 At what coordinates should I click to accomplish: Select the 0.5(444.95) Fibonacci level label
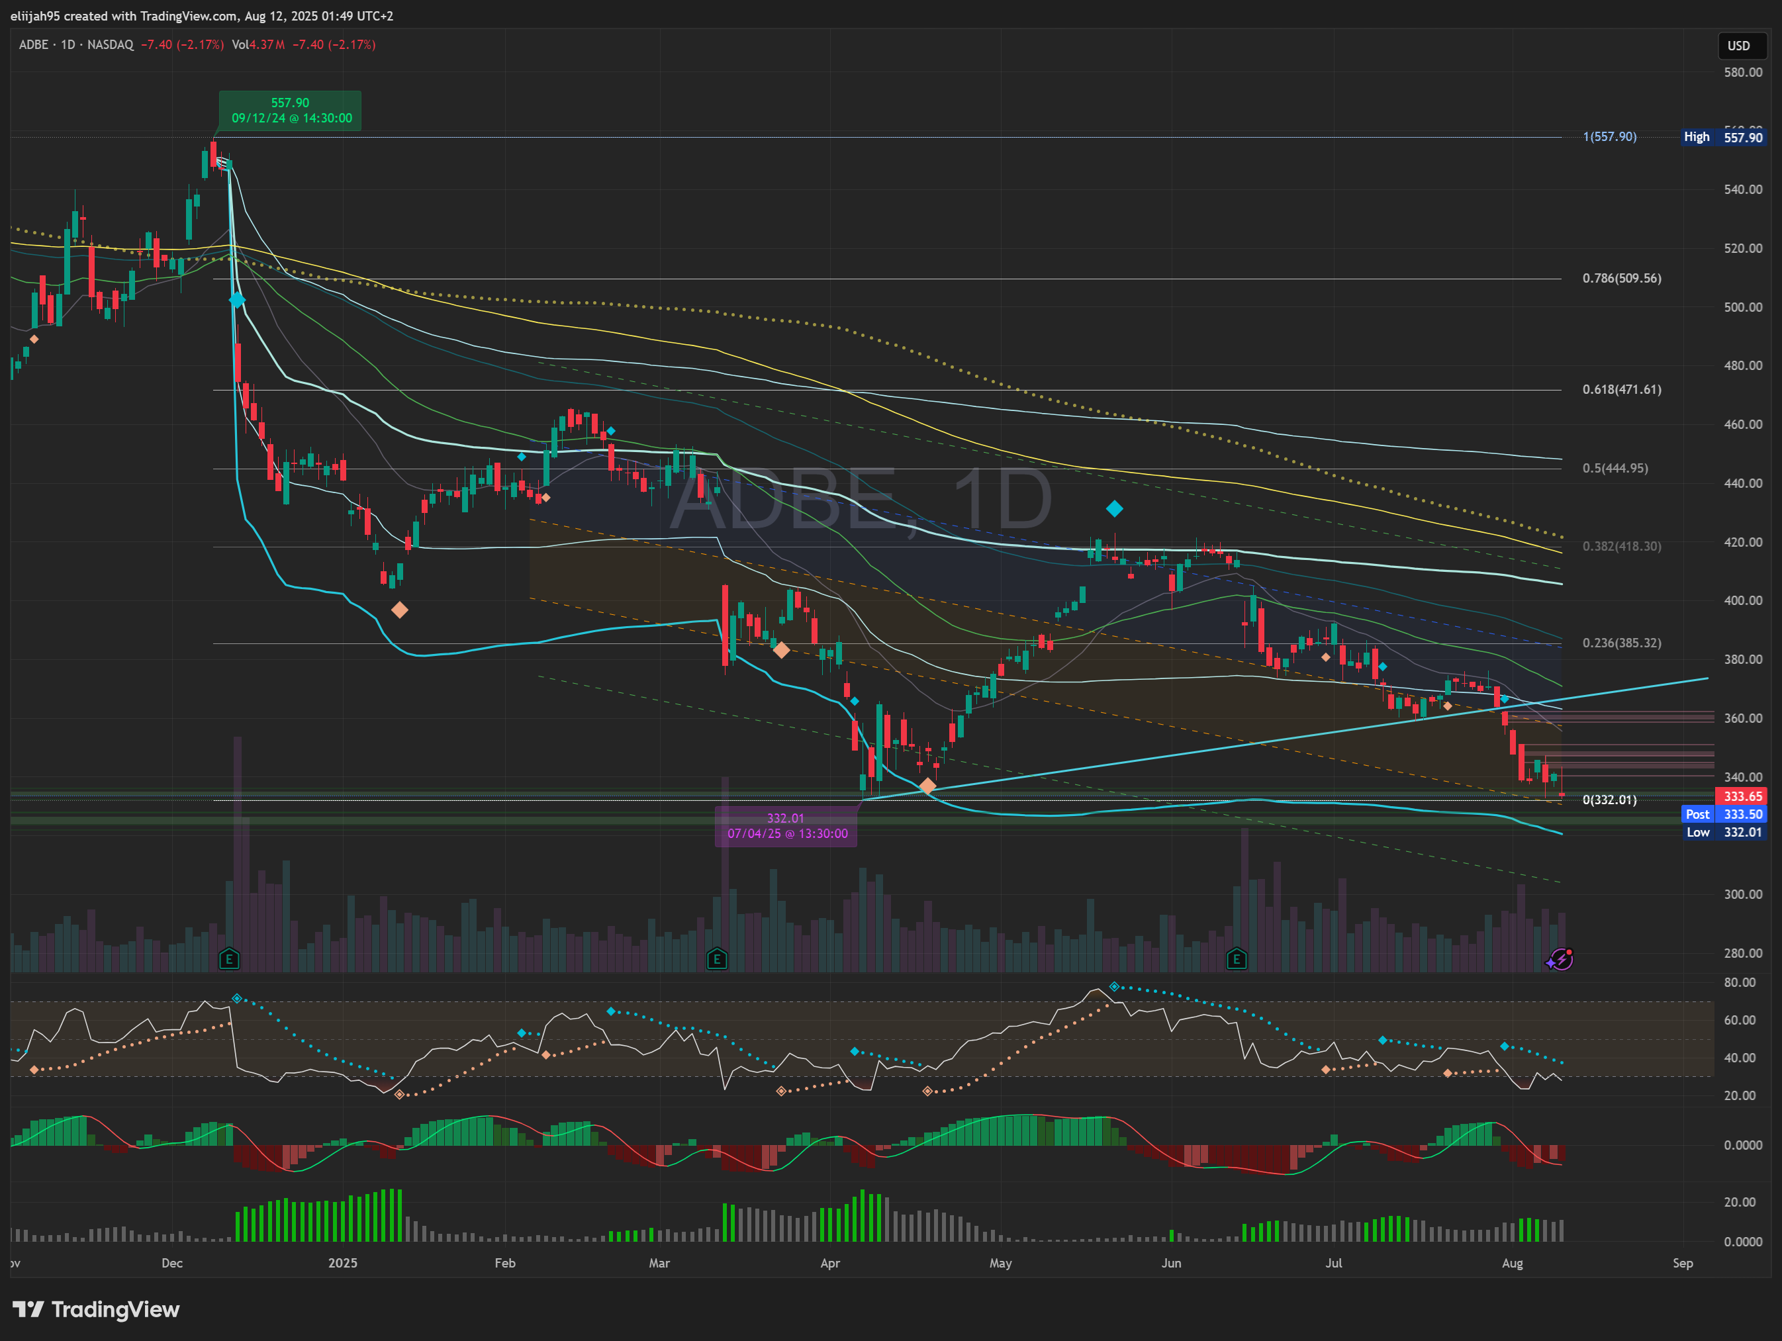click(x=1615, y=468)
